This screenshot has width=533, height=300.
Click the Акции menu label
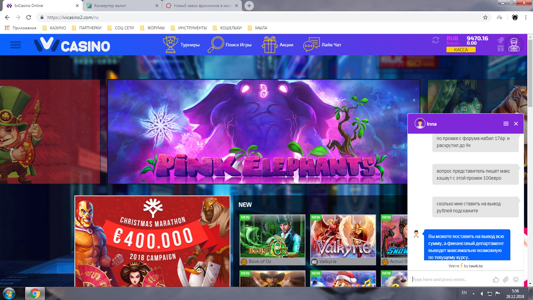pos(286,45)
